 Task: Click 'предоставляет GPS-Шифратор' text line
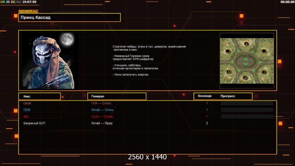click(x=133, y=59)
